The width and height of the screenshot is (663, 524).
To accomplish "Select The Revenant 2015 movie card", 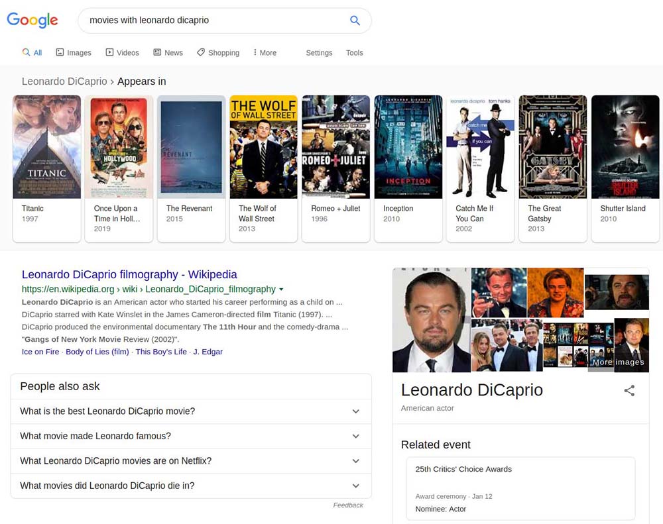I will [x=191, y=169].
